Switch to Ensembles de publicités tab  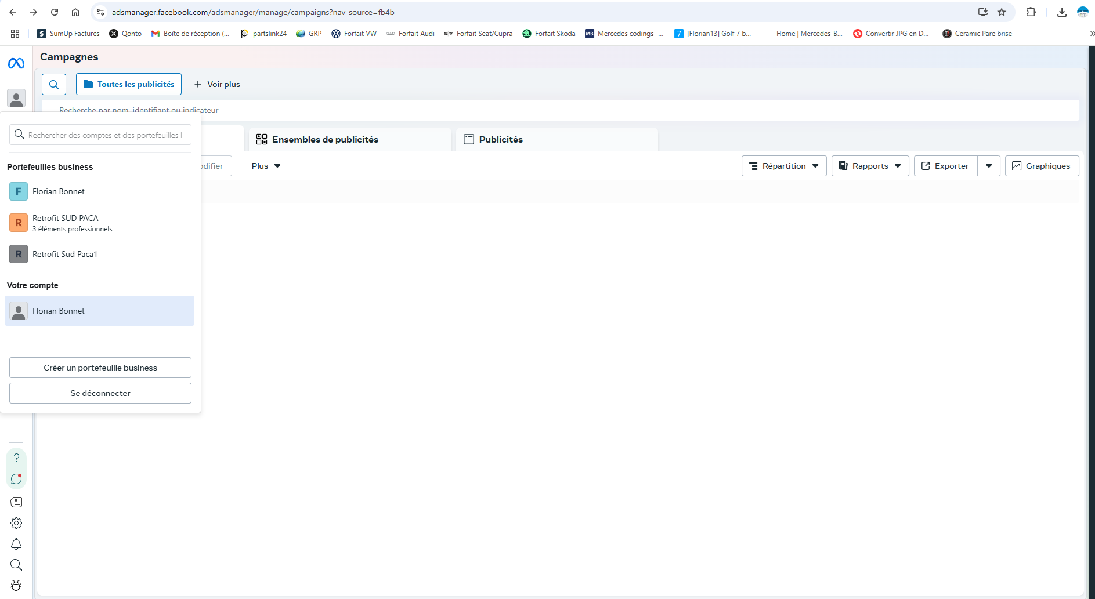(x=350, y=139)
